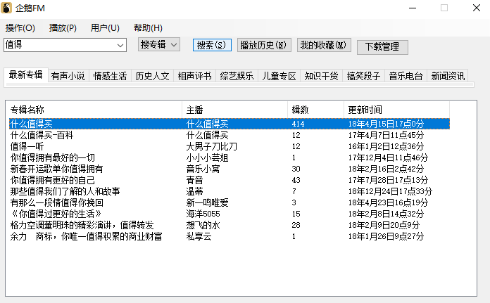
Task: Click the update time 17年4月7日11点45分
Action: click(x=386, y=135)
